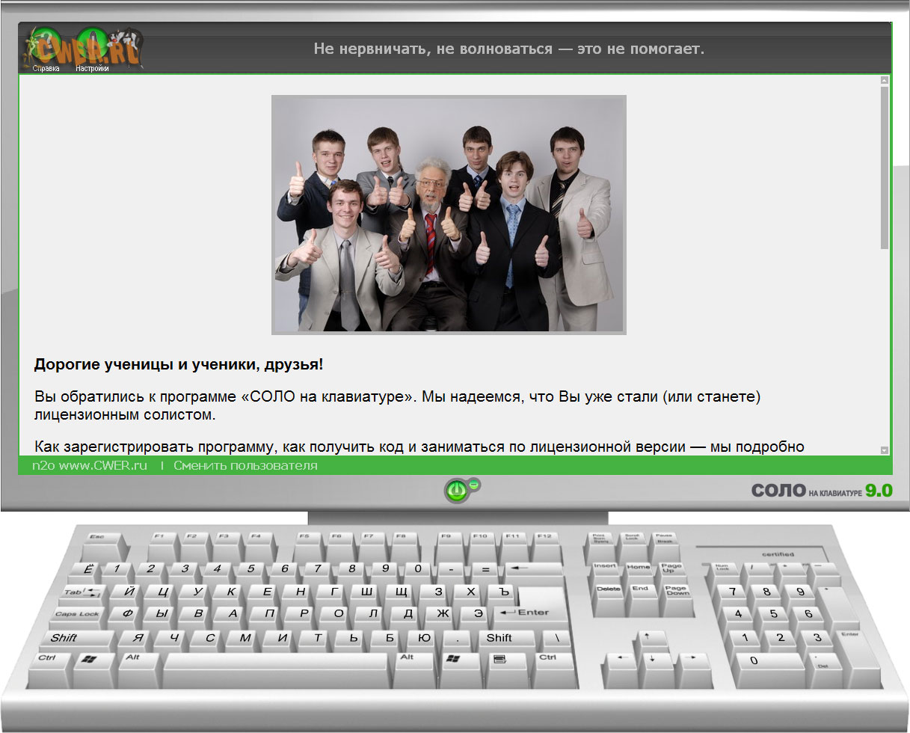910x733 pixels.
Task: Click the vertical scrollbar thumb
Action: 885,168
